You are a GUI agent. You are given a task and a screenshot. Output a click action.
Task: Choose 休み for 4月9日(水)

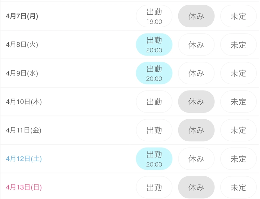coord(196,73)
